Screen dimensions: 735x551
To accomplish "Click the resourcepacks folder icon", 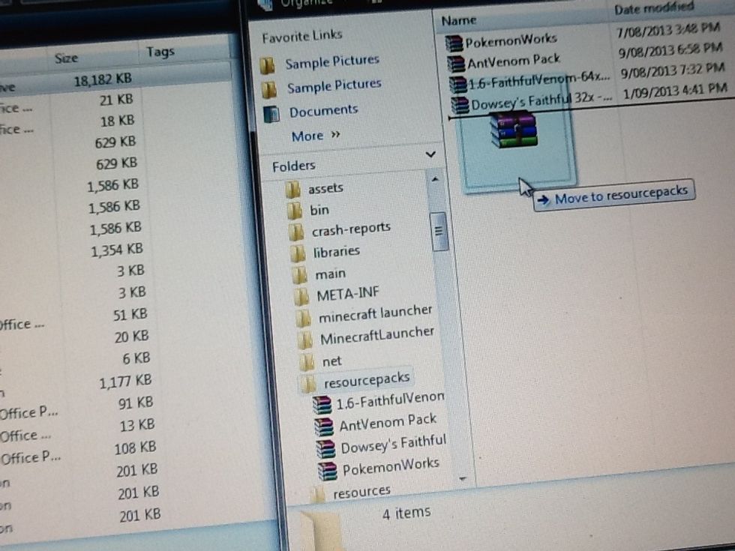I will [x=308, y=384].
